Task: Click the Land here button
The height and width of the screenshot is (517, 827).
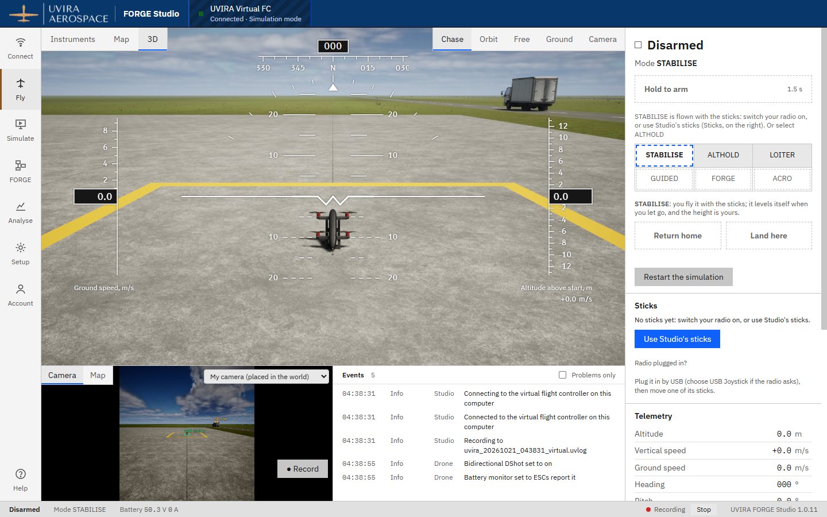Action: [768, 236]
